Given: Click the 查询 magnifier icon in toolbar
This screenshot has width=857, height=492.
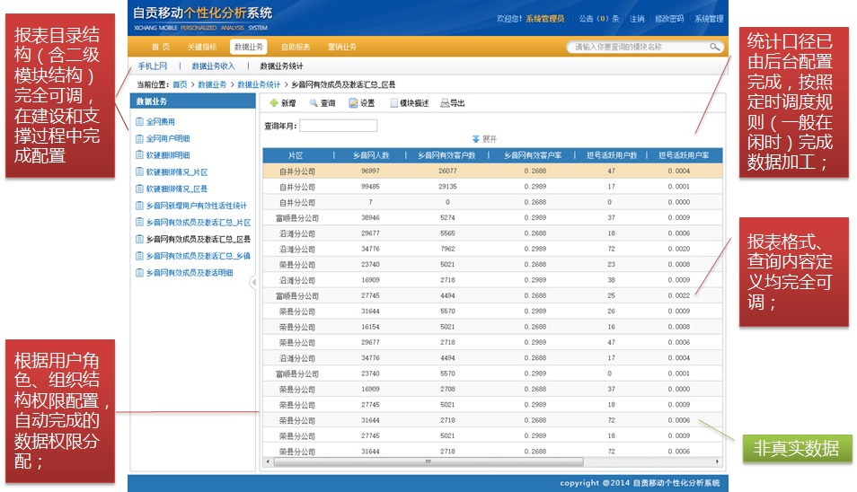Looking at the screenshot, I should point(314,103).
